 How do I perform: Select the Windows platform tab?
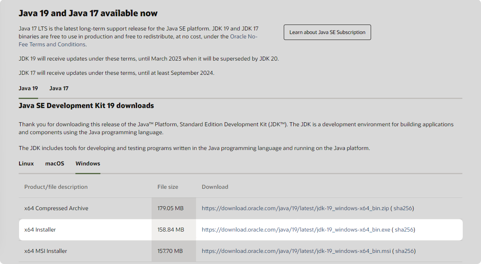click(x=88, y=163)
